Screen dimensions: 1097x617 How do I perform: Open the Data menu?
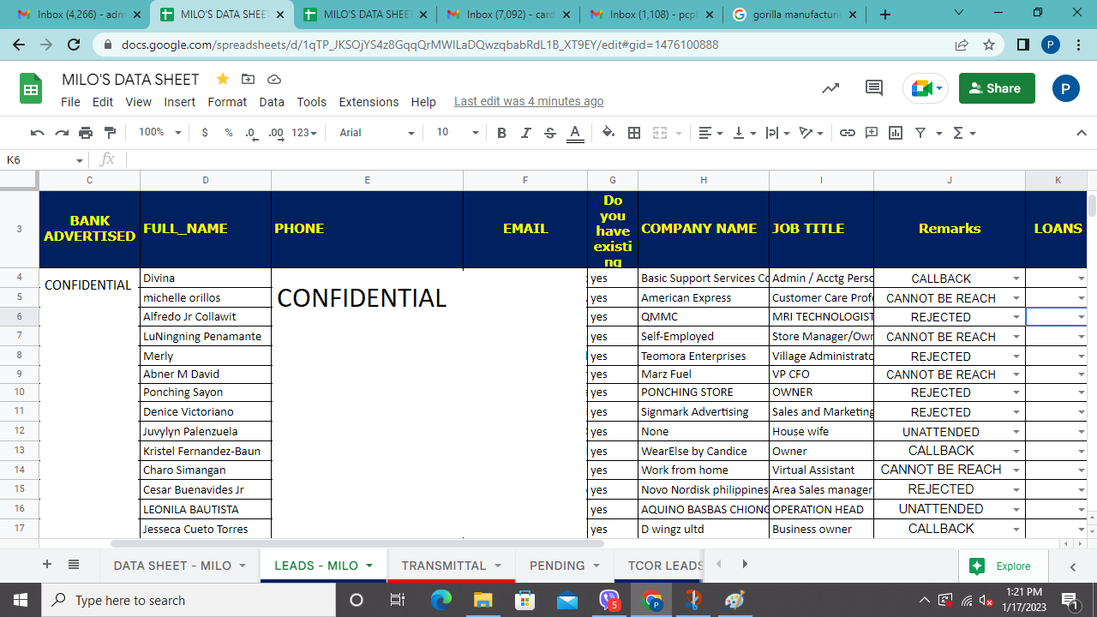point(272,102)
